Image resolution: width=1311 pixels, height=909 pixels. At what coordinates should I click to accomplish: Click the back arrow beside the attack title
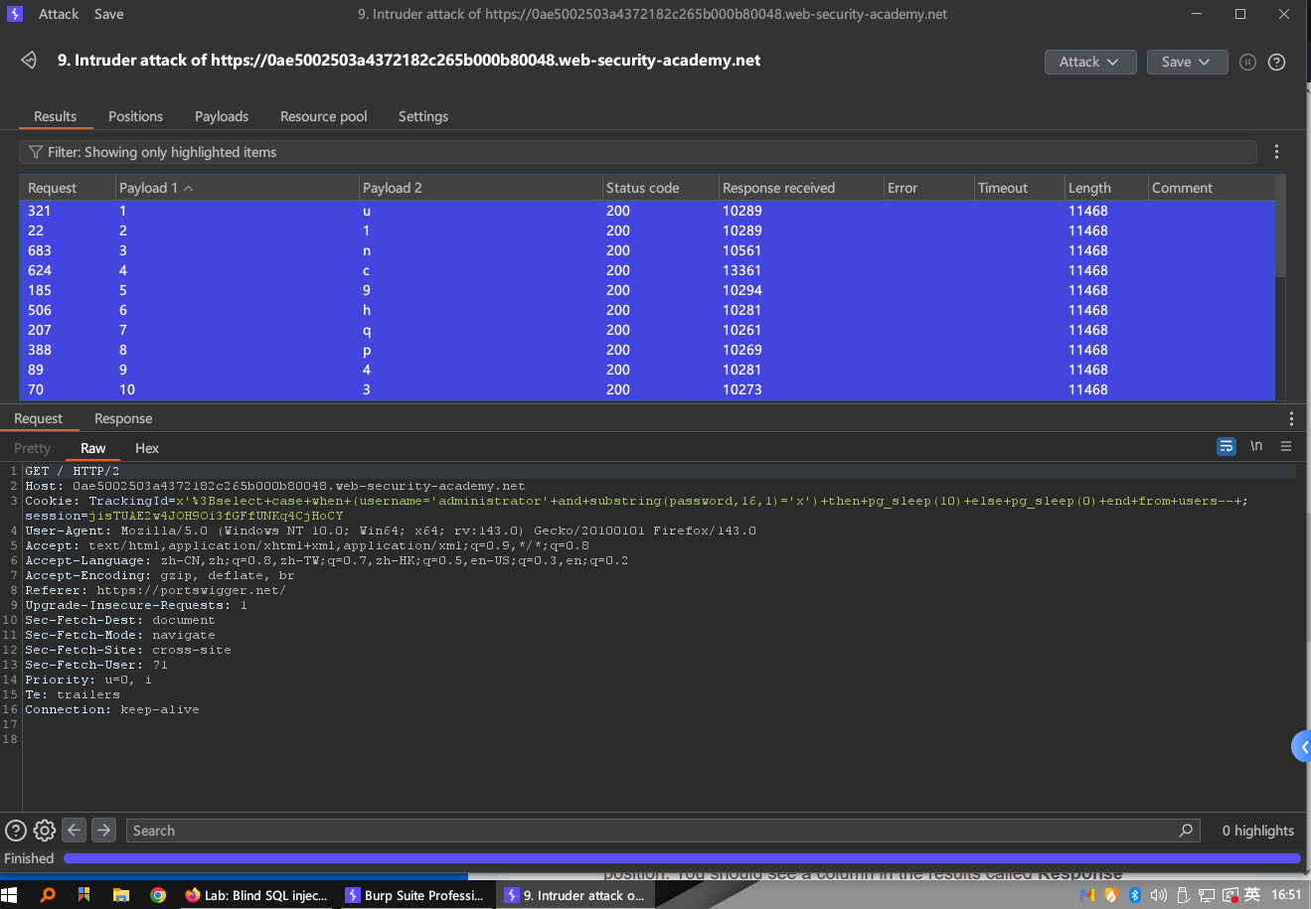29,61
